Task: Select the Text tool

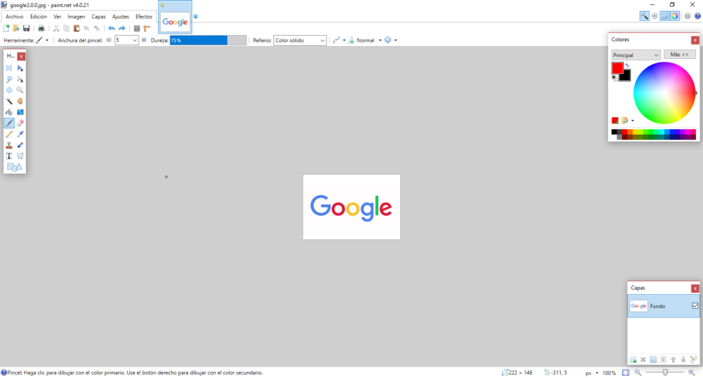Action: 9,156
